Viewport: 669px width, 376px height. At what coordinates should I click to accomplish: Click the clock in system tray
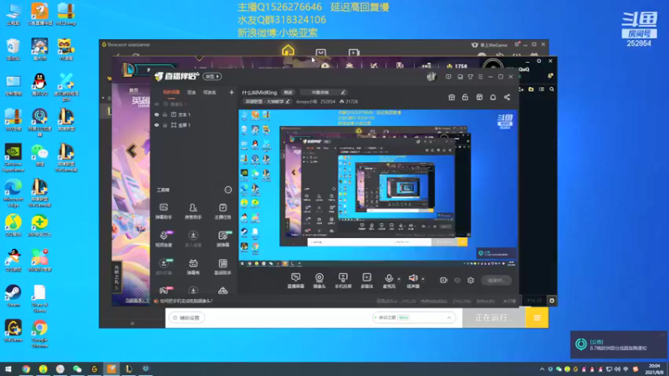click(x=654, y=368)
